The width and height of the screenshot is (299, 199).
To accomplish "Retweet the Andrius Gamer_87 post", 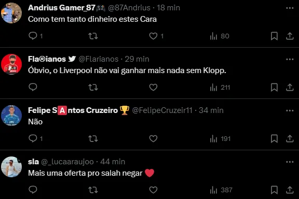I will click(x=93, y=36).
